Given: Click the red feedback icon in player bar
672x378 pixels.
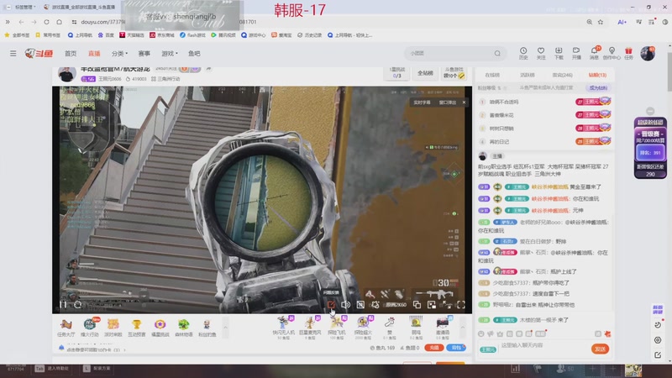Looking at the screenshot, I should click(x=331, y=305).
